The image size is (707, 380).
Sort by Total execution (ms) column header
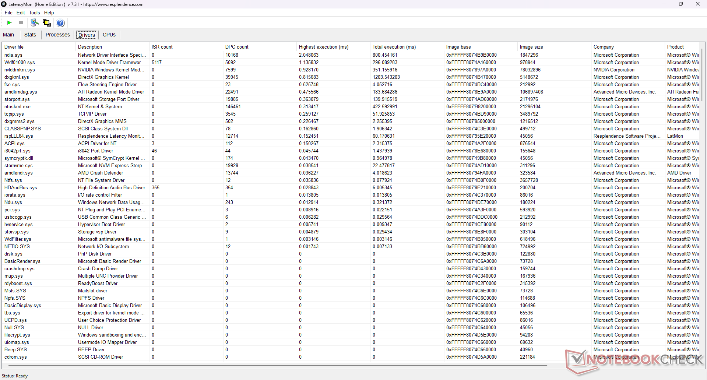[407, 47]
